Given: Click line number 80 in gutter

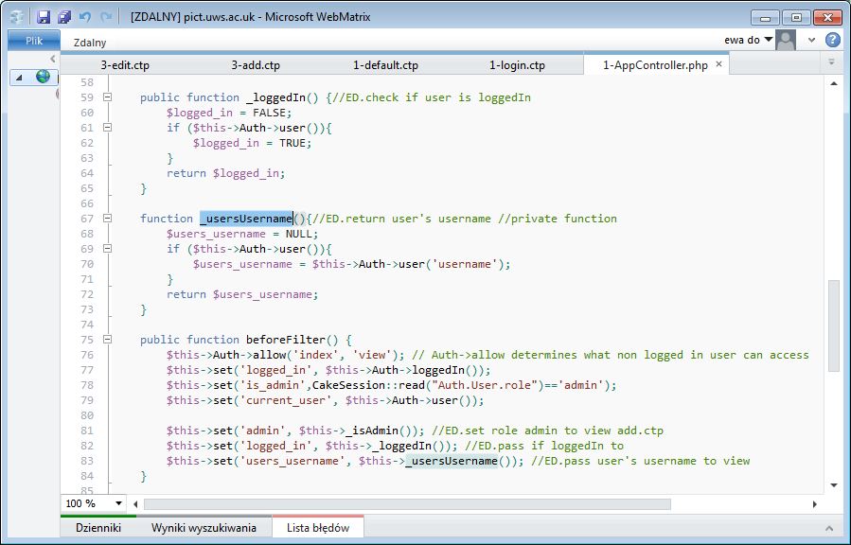Looking at the screenshot, I should pos(87,416).
